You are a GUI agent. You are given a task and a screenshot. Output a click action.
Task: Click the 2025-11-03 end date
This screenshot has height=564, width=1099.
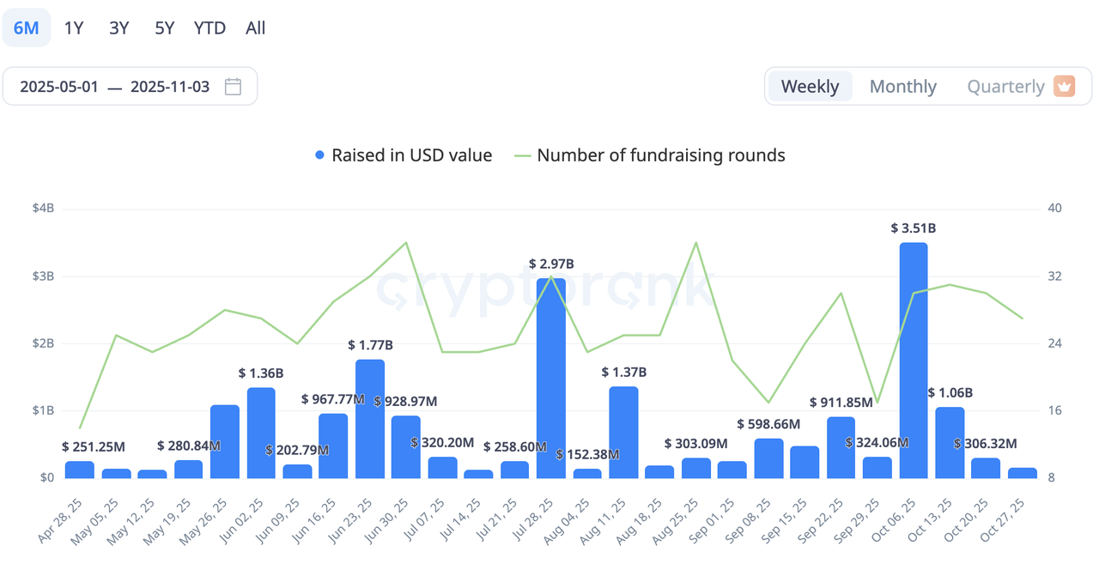click(x=170, y=87)
